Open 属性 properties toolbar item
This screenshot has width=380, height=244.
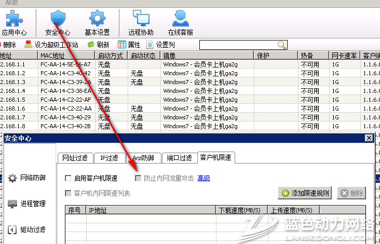click(129, 45)
